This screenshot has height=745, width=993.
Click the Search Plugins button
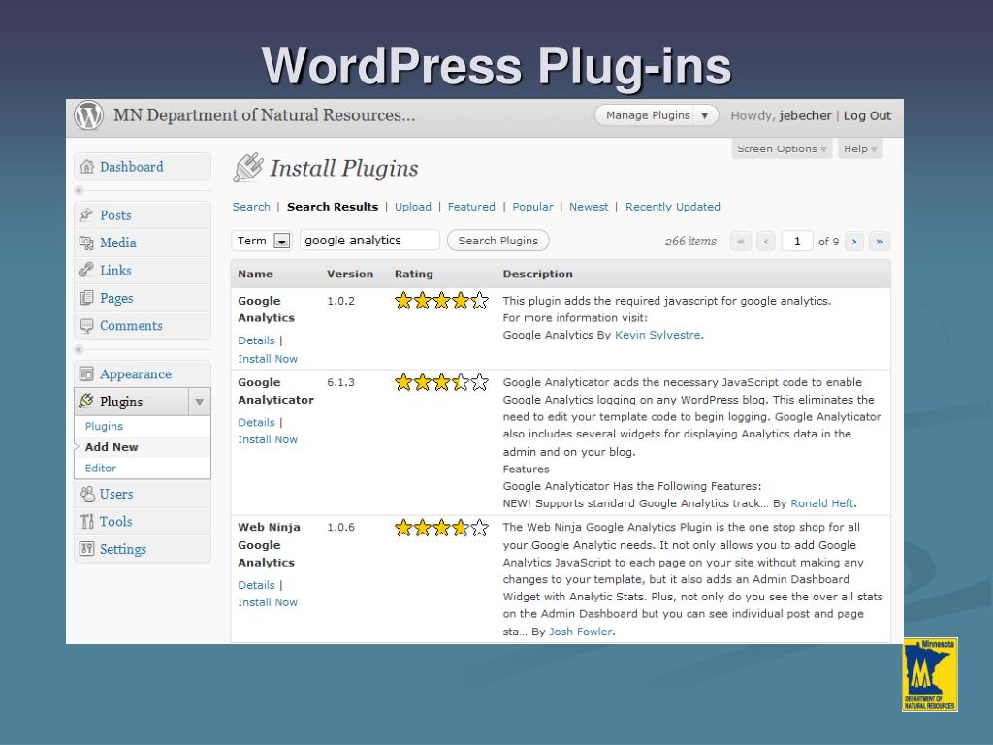[x=497, y=241]
